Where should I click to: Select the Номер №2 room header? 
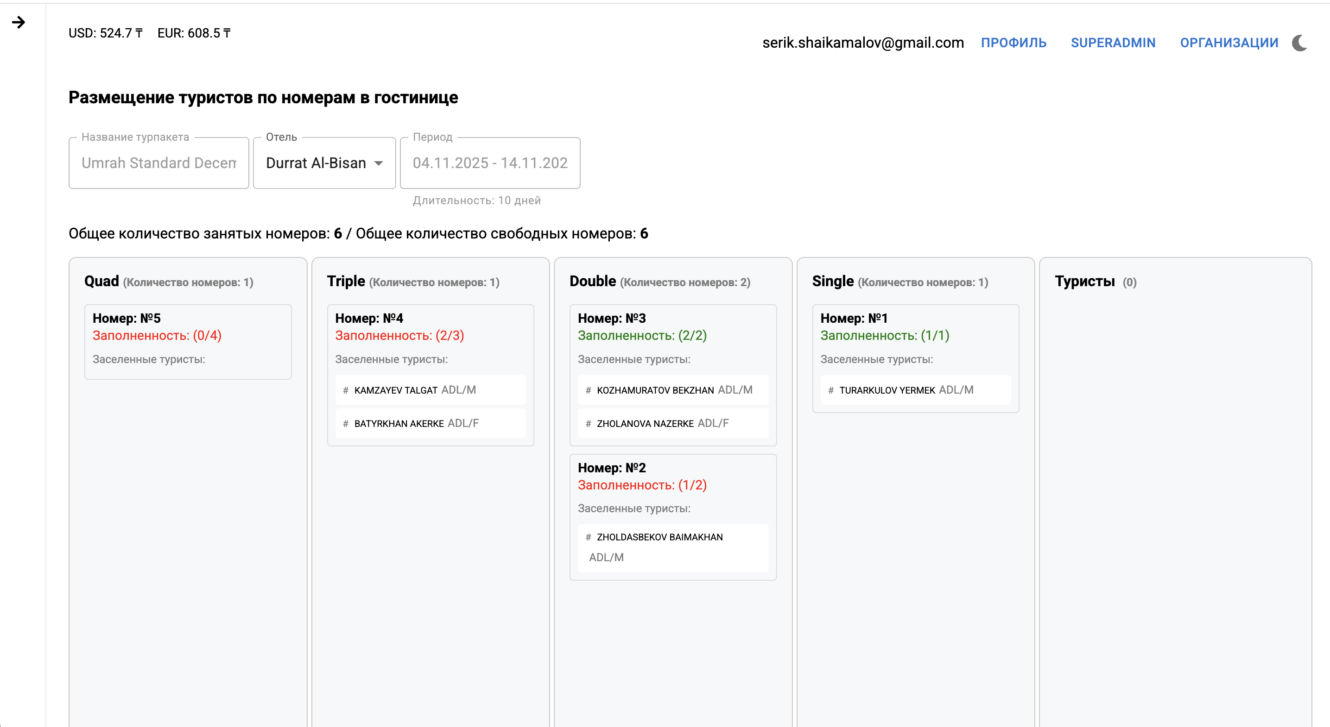(611, 468)
